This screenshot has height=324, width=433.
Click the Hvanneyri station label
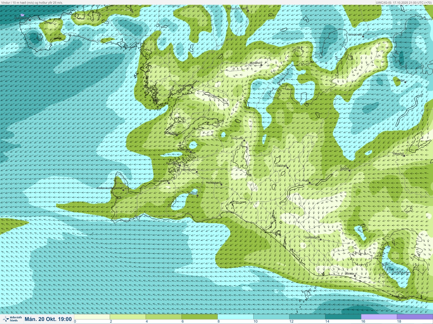(185, 86)
